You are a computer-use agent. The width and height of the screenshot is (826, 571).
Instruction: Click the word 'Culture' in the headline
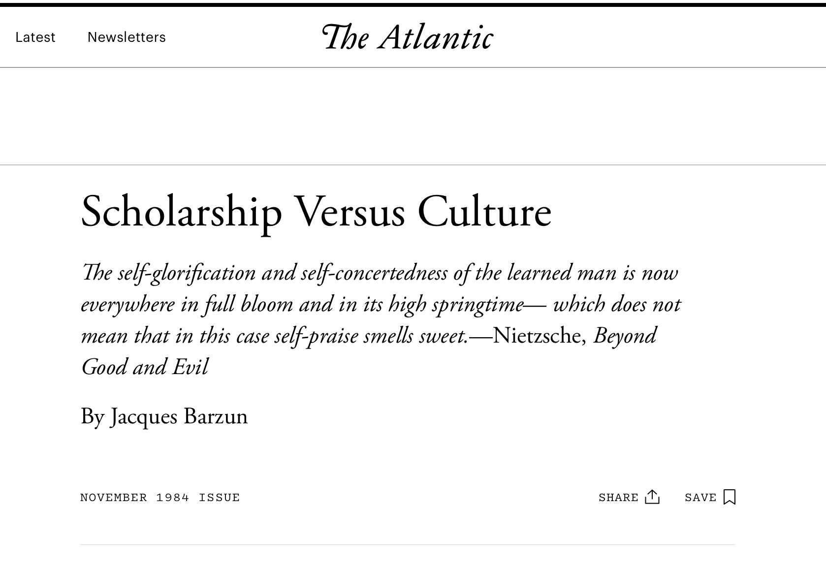484,212
